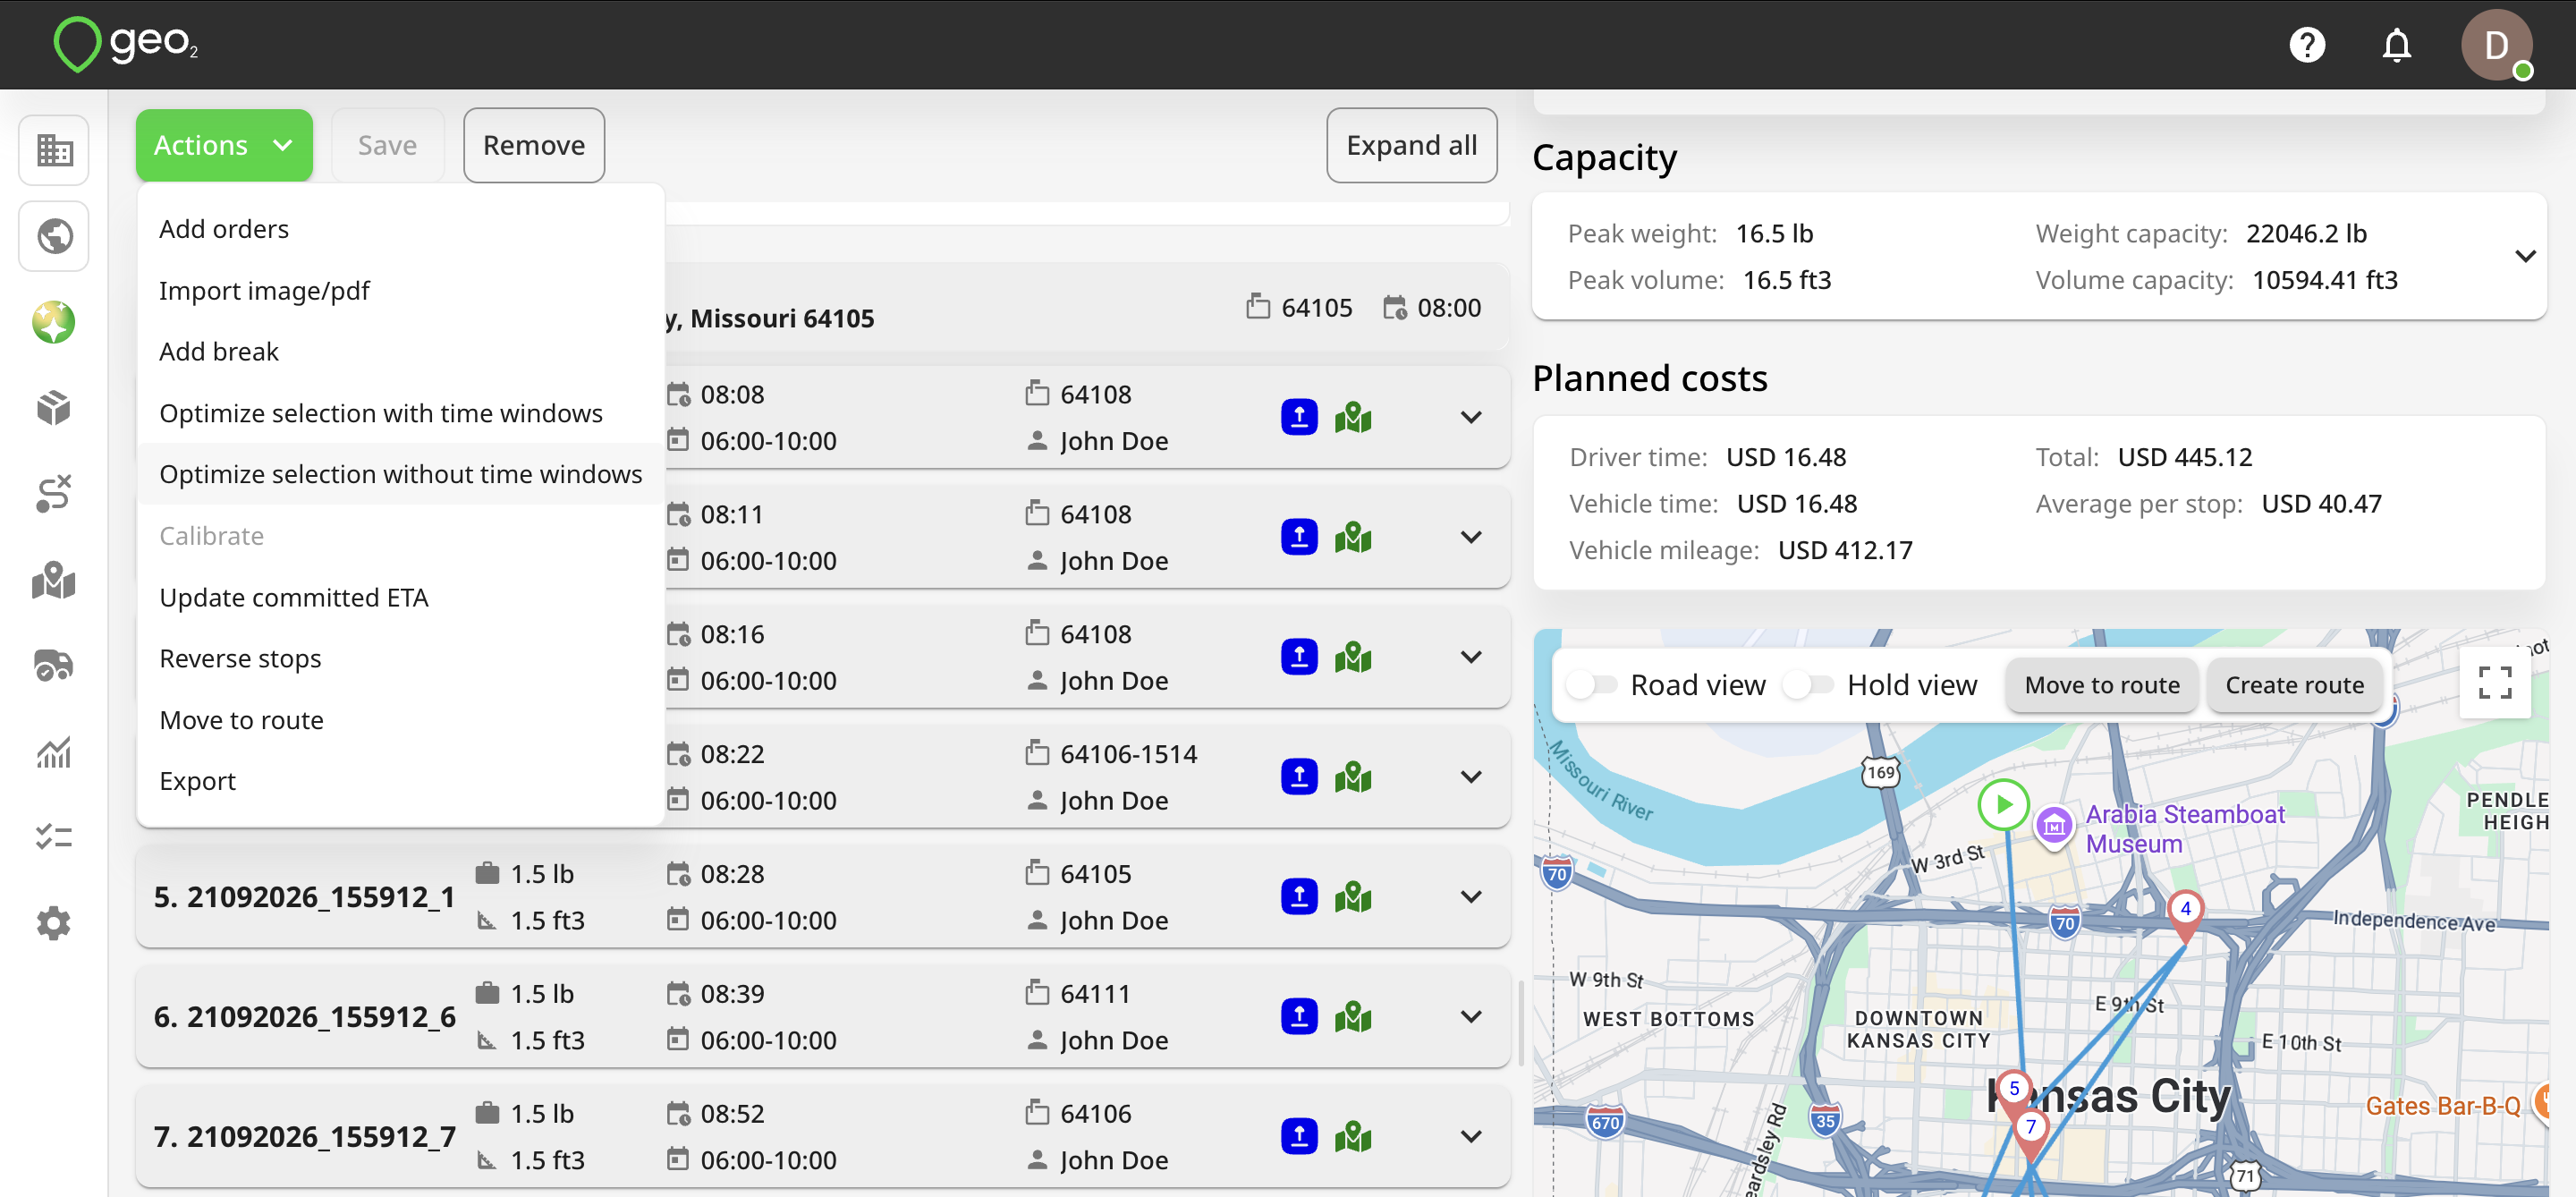Open the globe sidebar icon
The width and height of the screenshot is (2576, 1197).
coord(54,236)
